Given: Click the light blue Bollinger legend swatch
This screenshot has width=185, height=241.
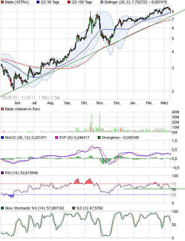Looking at the screenshot, I should (x=101, y=2).
